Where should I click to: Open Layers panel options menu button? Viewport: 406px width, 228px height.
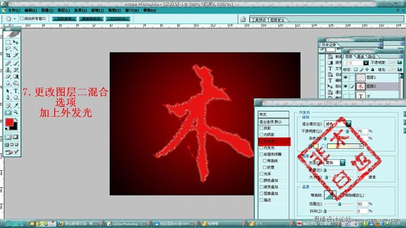pyautogui.click(x=401, y=56)
